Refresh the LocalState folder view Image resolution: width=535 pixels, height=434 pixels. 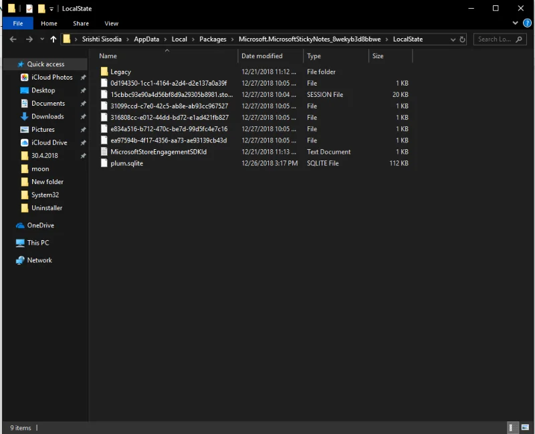[462, 39]
